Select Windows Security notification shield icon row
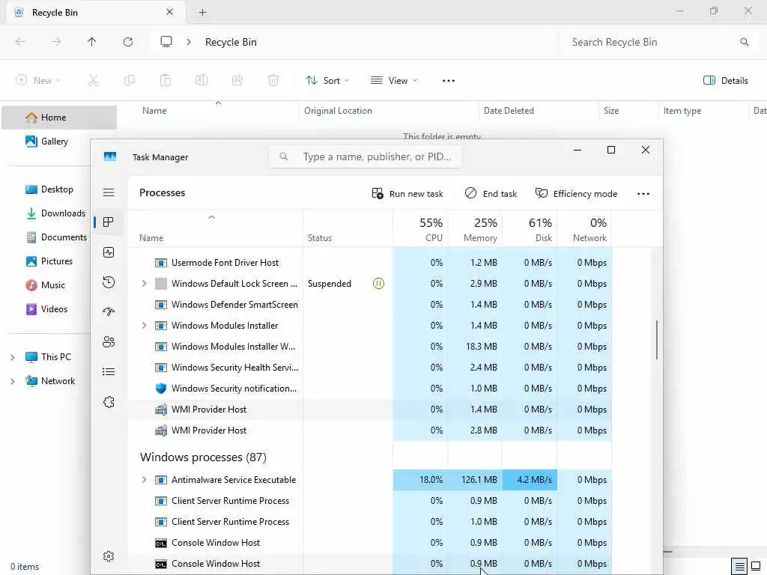 pos(370,389)
